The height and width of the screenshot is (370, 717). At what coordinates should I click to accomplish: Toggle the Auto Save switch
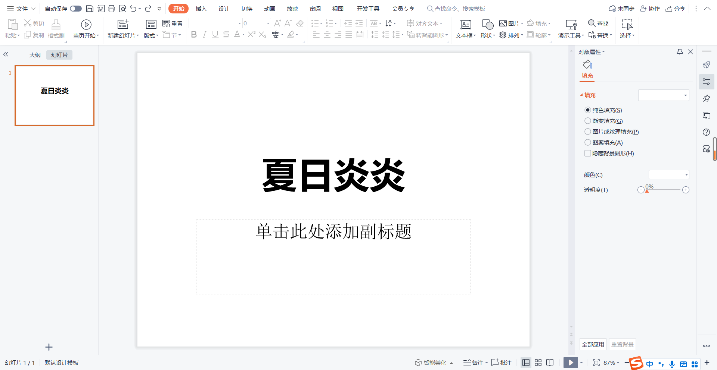point(76,9)
